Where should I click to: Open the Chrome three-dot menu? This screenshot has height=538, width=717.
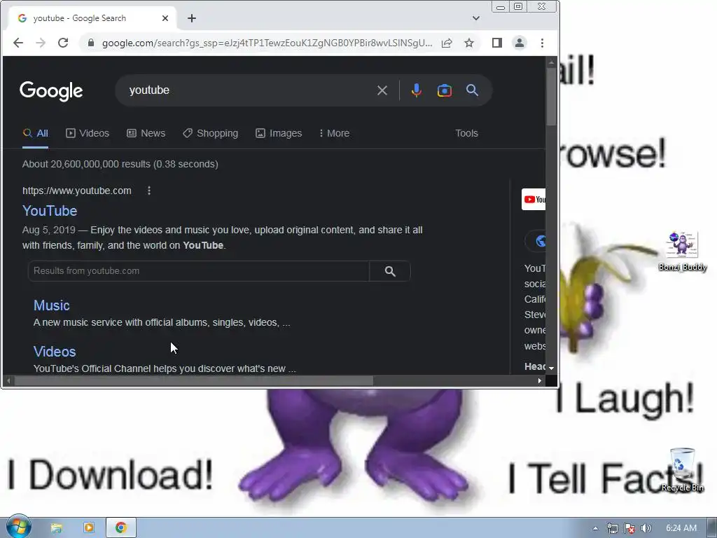pos(543,43)
